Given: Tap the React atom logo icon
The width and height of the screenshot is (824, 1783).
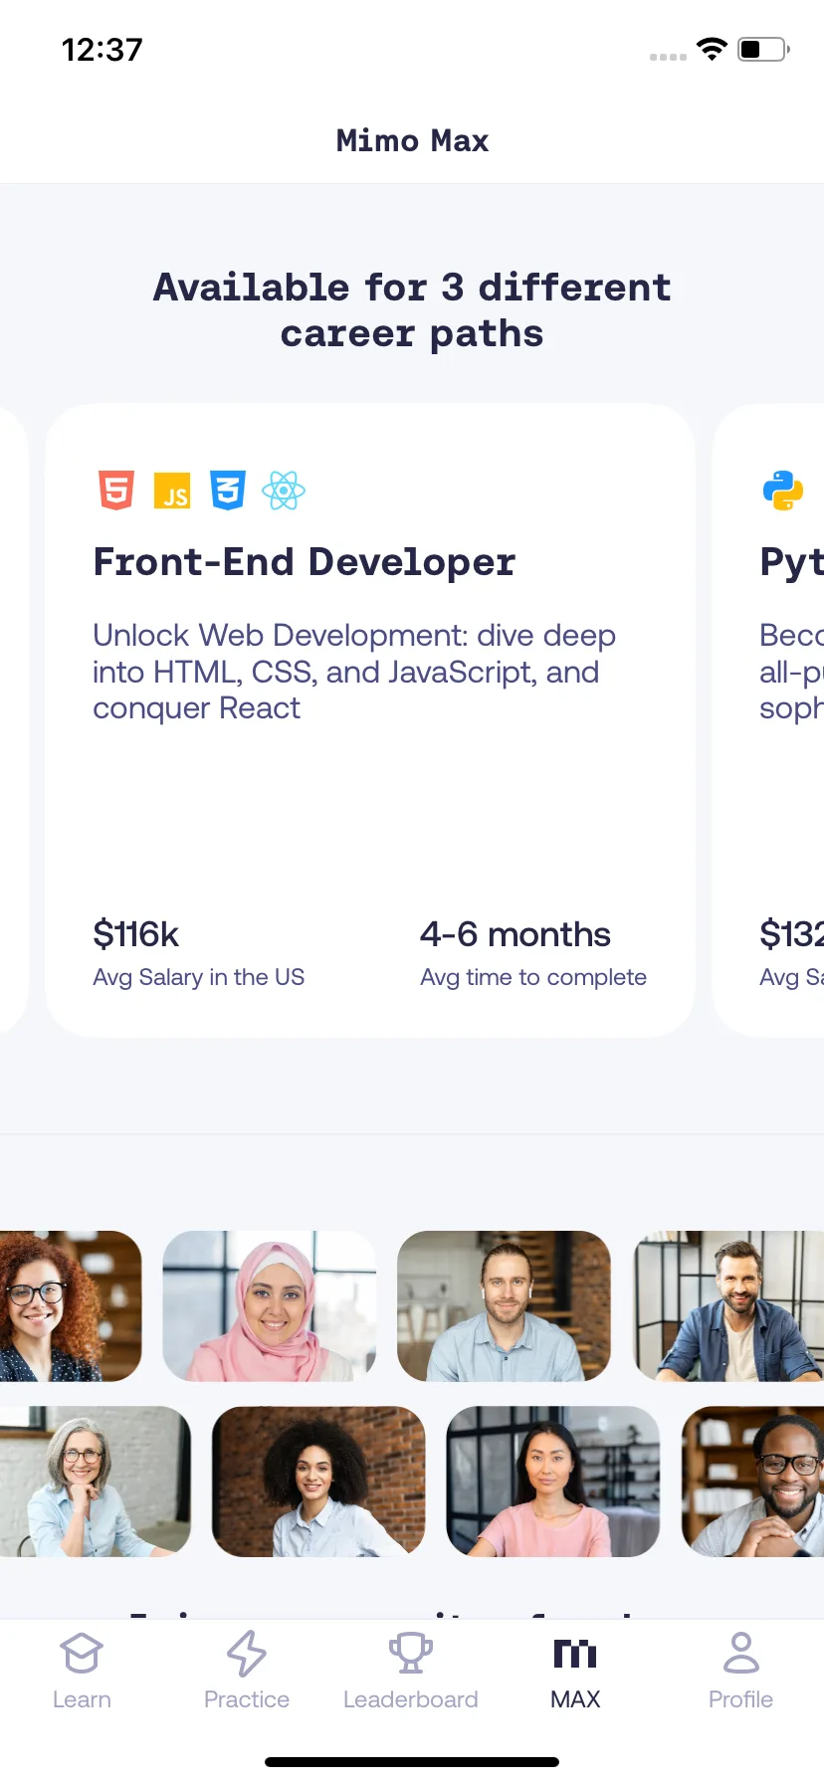Looking at the screenshot, I should [x=284, y=491].
